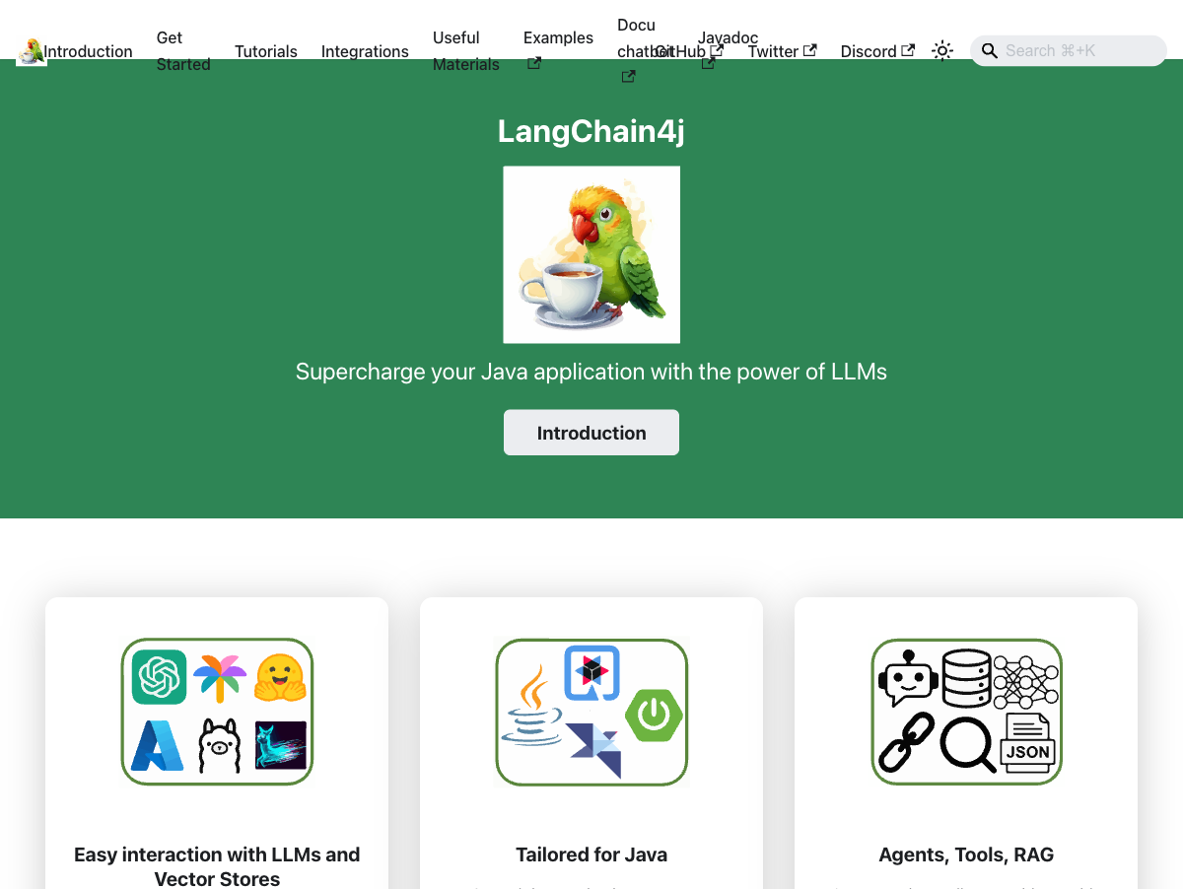Click the Tailored for Java heading
The width and height of the screenshot is (1183, 889).
(x=591, y=855)
